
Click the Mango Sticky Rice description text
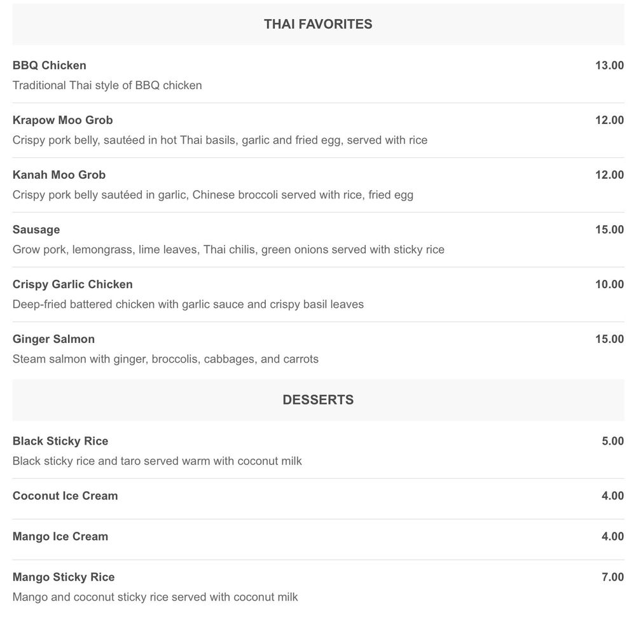(x=155, y=597)
